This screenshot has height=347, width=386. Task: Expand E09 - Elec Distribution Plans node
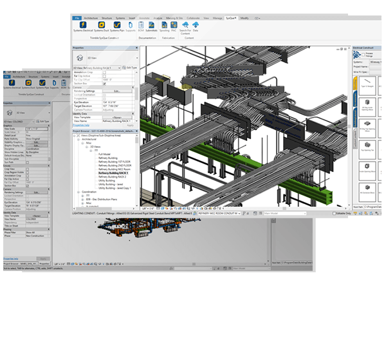tap(83, 200)
